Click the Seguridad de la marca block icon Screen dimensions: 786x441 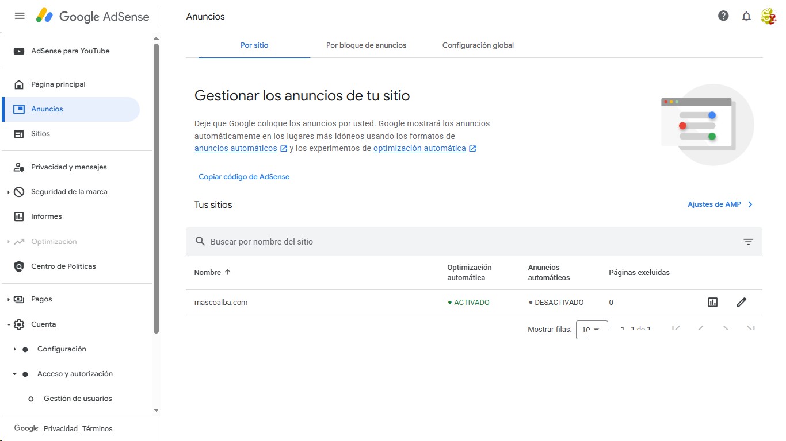coord(19,192)
